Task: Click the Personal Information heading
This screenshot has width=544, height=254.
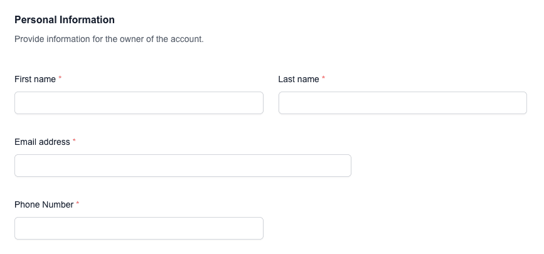Action: coord(65,20)
